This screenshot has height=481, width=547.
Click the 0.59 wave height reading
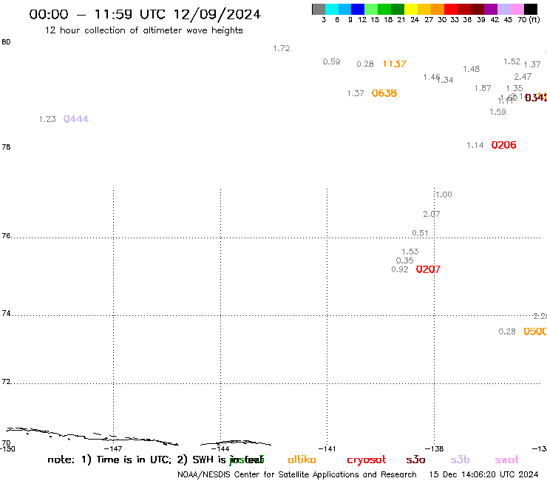331,62
